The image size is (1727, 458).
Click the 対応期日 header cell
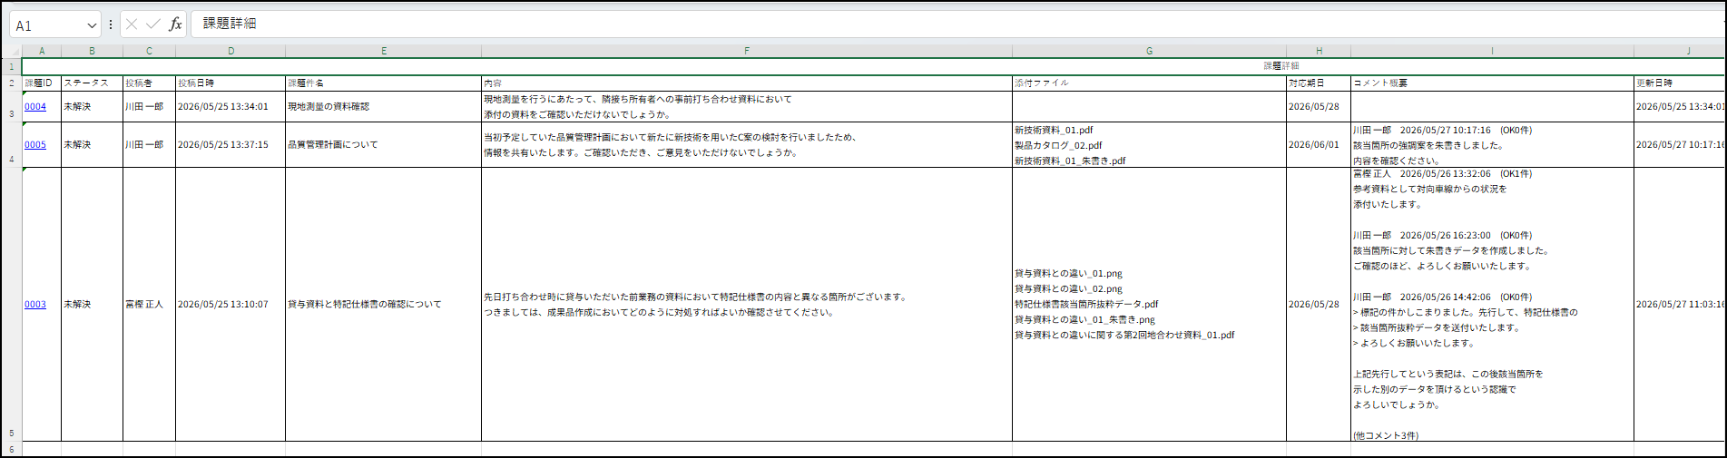click(x=1319, y=83)
